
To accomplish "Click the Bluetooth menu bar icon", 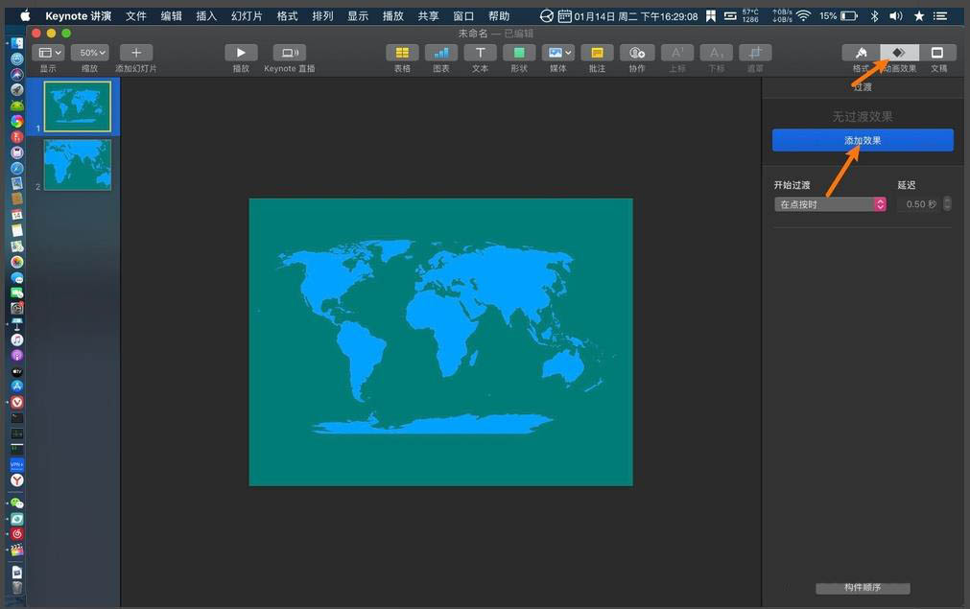I will tap(874, 16).
